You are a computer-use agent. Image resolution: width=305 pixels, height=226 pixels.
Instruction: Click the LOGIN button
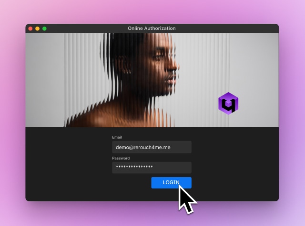pos(171,183)
